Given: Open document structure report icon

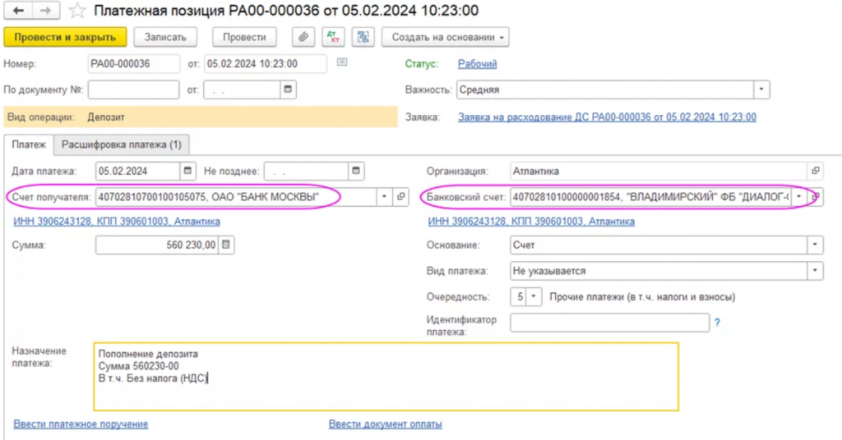Looking at the screenshot, I should coord(363,37).
